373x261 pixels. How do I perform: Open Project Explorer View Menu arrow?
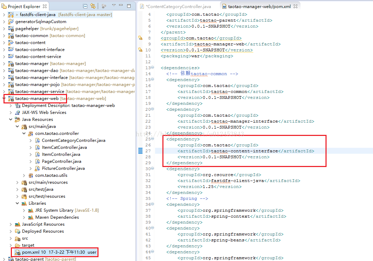pyautogui.click(x=114, y=5)
